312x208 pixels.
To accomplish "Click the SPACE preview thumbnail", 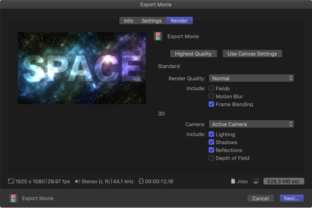I will point(82,68).
